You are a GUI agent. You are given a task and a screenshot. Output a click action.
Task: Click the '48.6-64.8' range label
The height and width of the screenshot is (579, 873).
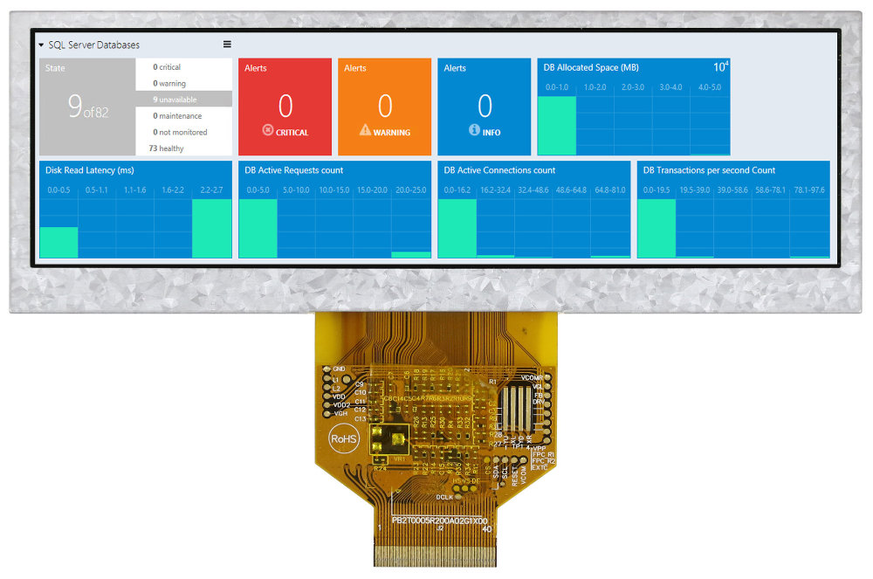coord(571,190)
